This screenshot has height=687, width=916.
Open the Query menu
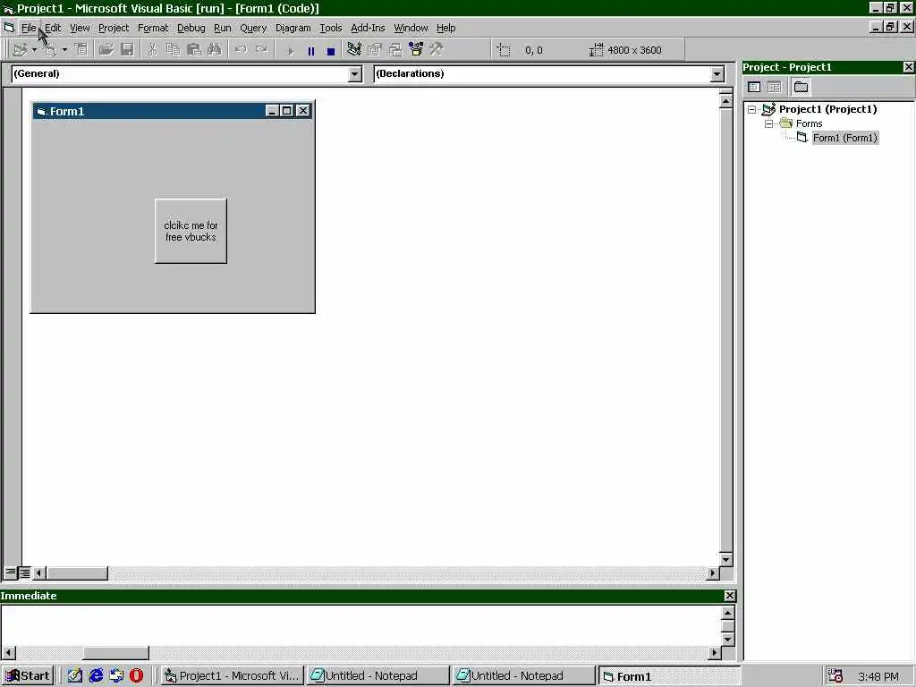click(253, 28)
